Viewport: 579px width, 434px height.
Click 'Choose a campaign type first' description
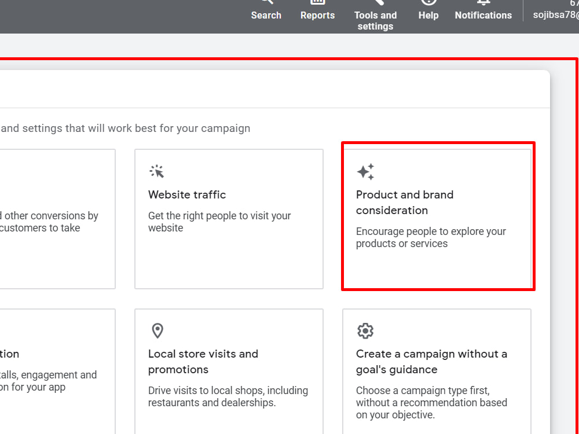pyautogui.click(x=432, y=402)
